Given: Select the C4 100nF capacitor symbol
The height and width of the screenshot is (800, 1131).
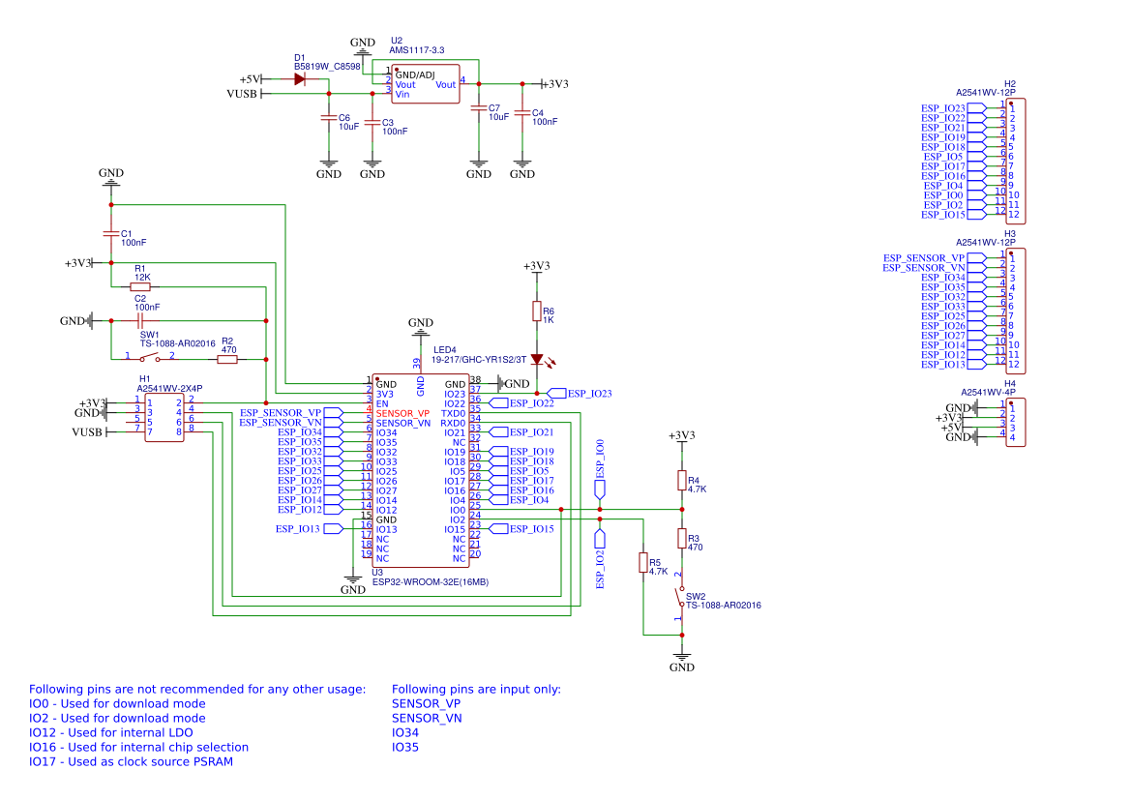Looking at the screenshot, I should (x=522, y=112).
